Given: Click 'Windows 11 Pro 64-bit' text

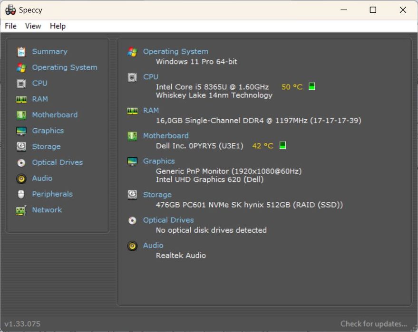Looking at the screenshot, I should pyautogui.click(x=196, y=61).
